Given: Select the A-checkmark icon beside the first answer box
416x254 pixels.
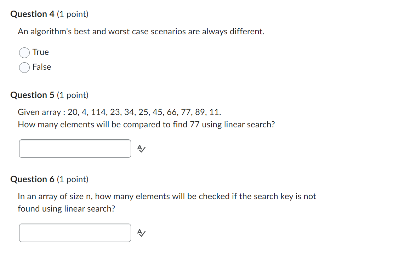Looking at the screenshot, I should (x=141, y=149).
